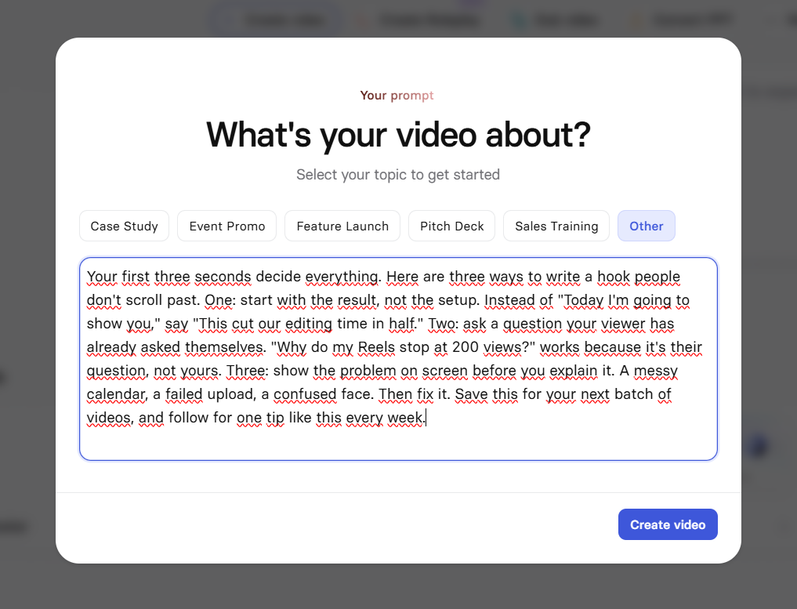Screen dimensions: 797x609
Task: Click the Create video button
Action: coord(668,524)
